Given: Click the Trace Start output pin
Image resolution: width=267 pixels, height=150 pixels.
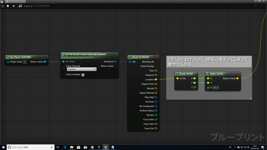Looking at the screenshot, I should (156, 124).
